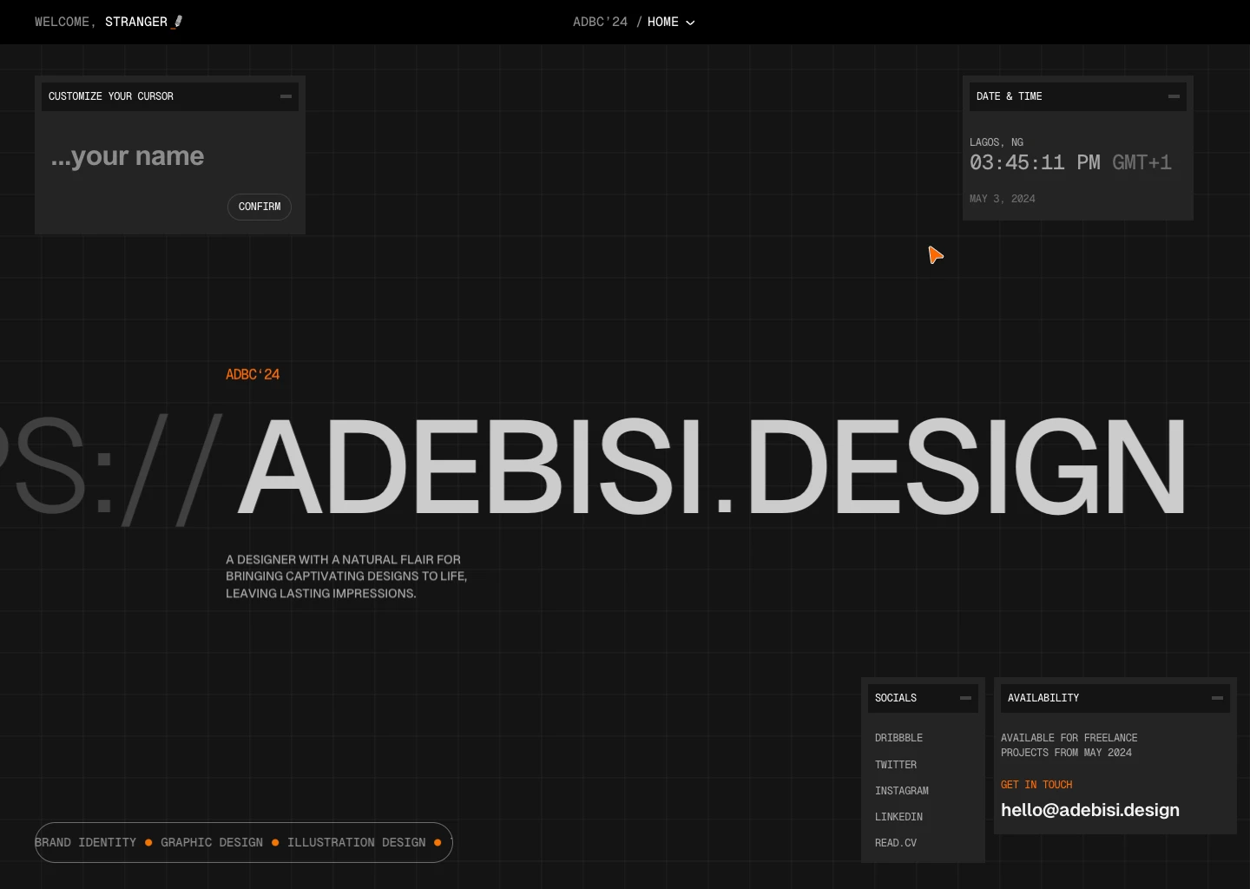The height and width of the screenshot is (889, 1250).
Task: Collapse the SOCIALS panel
Action: point(965,698)
